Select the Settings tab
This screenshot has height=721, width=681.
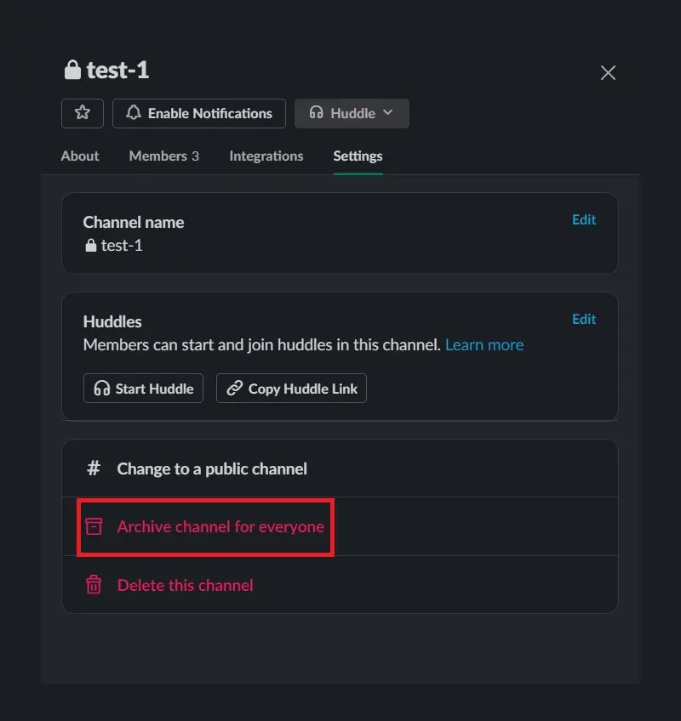point(358,156)
